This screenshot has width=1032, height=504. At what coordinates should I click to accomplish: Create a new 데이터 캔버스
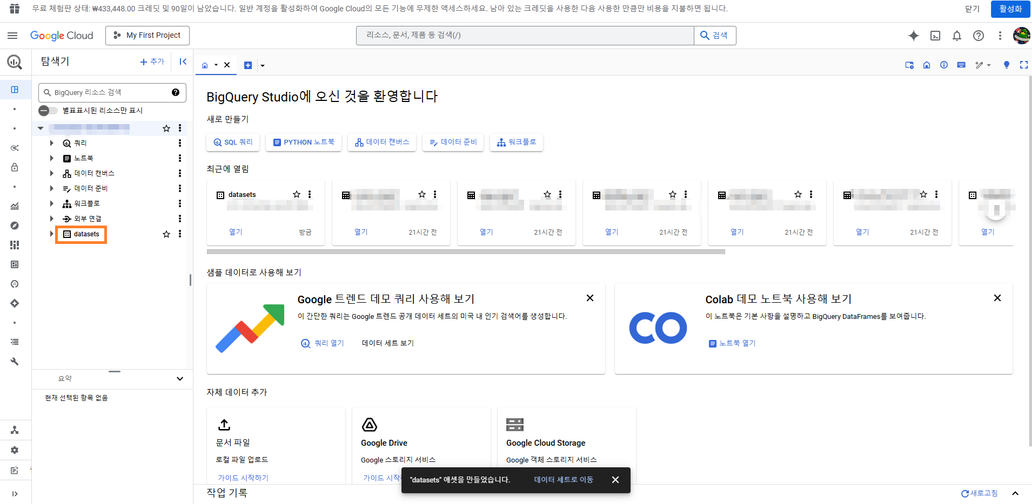coord(382,142)
